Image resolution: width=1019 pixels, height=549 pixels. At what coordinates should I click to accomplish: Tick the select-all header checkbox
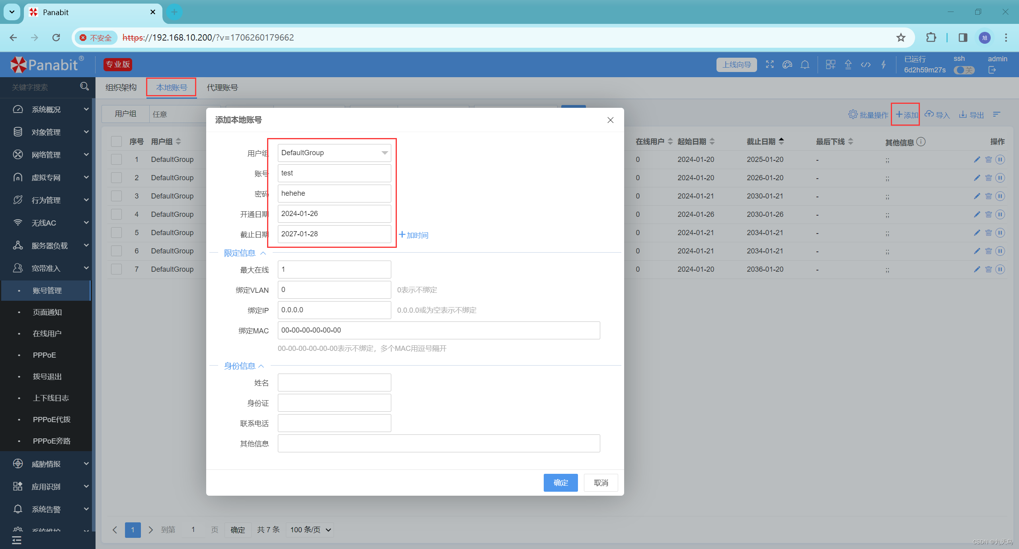coord(116,142)
